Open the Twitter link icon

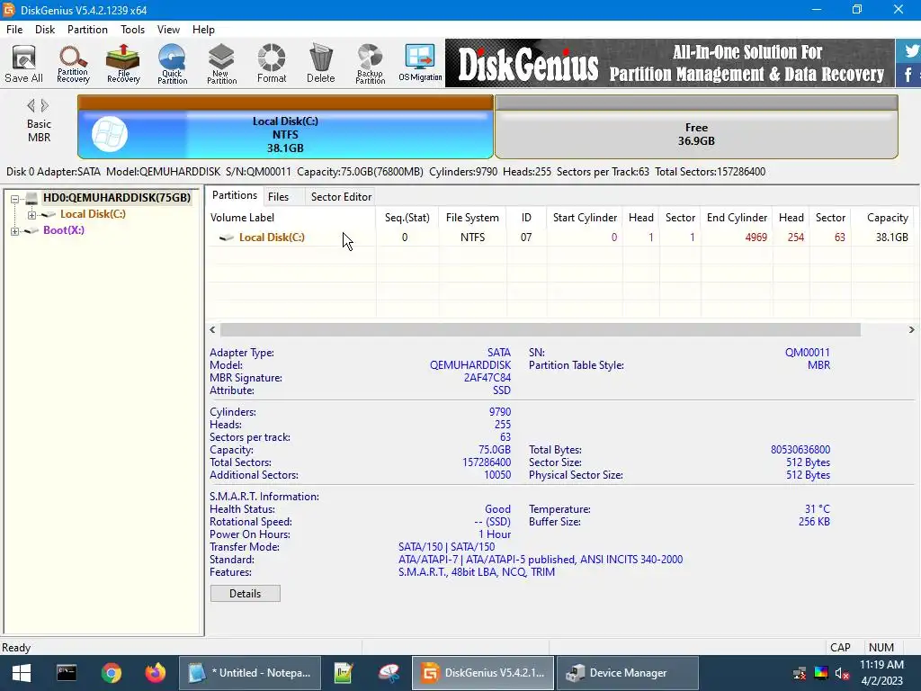(x=910, y=50)
